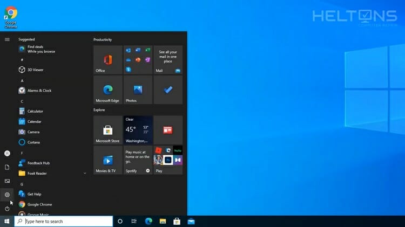
Task: Open the Washington weather tile
Action: click(138, 130)
